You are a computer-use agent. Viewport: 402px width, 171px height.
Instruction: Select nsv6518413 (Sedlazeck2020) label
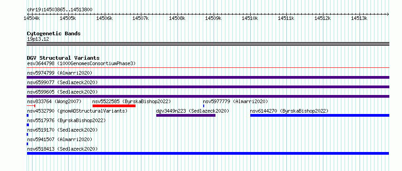(62, 149)
